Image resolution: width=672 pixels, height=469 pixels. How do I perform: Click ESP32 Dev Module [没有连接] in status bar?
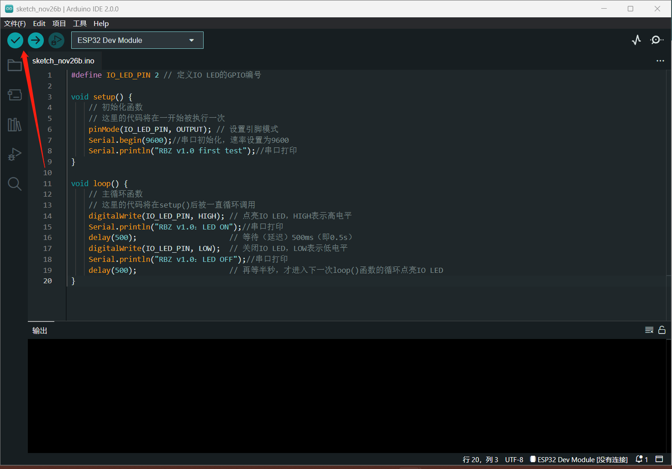tap(579, 459)
